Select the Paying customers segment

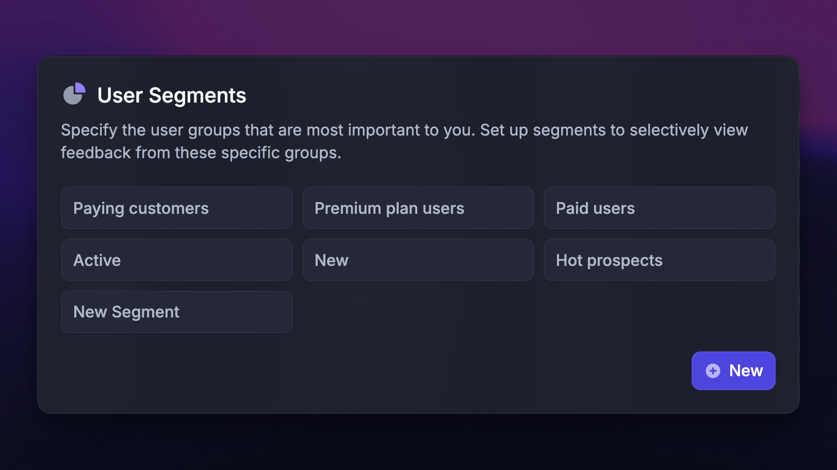[176, 208]
